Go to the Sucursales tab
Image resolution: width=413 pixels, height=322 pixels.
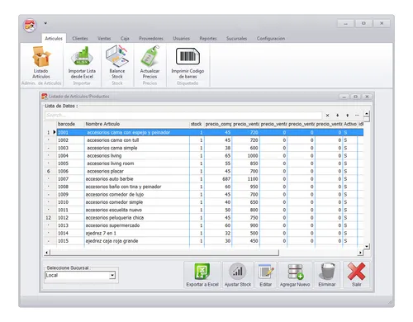(x=236, y=39)
